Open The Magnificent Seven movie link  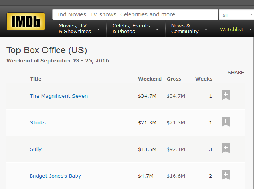pos(59,96)
